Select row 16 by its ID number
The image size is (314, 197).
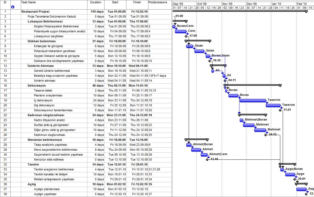tap(5, 85)
